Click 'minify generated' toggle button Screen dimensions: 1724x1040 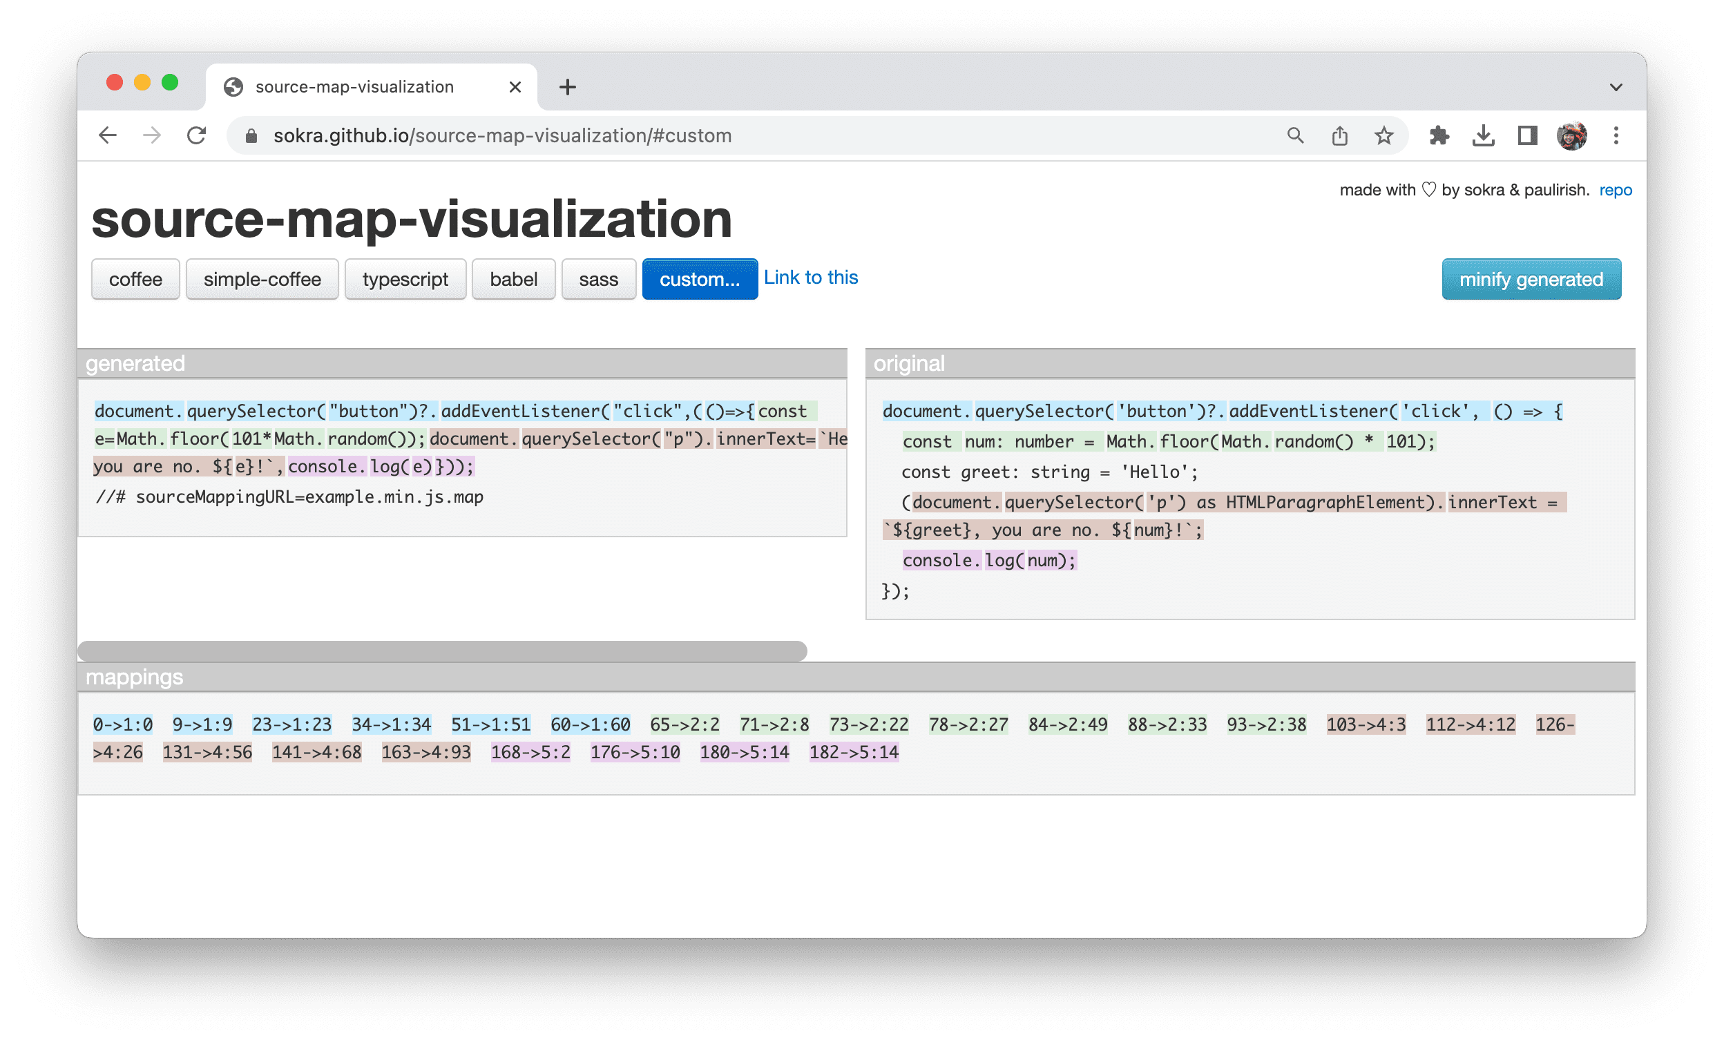[x=1532, y=280]
